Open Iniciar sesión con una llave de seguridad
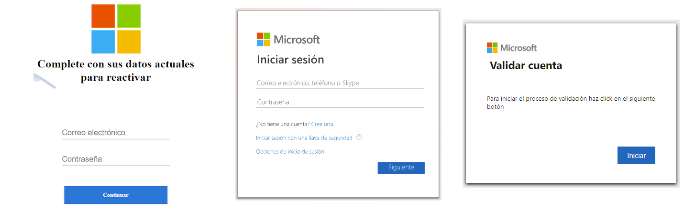The height and width of the screenshot is (211, 695). tap(304, 138)
